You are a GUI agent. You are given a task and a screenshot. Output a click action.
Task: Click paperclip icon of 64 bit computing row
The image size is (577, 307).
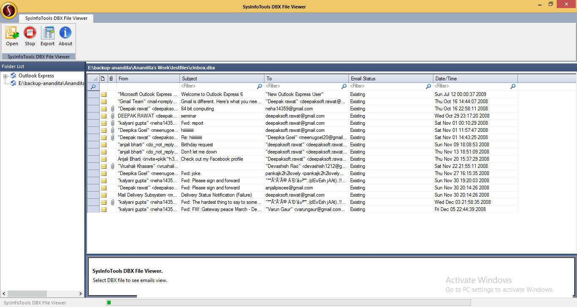tap(112, 109)
